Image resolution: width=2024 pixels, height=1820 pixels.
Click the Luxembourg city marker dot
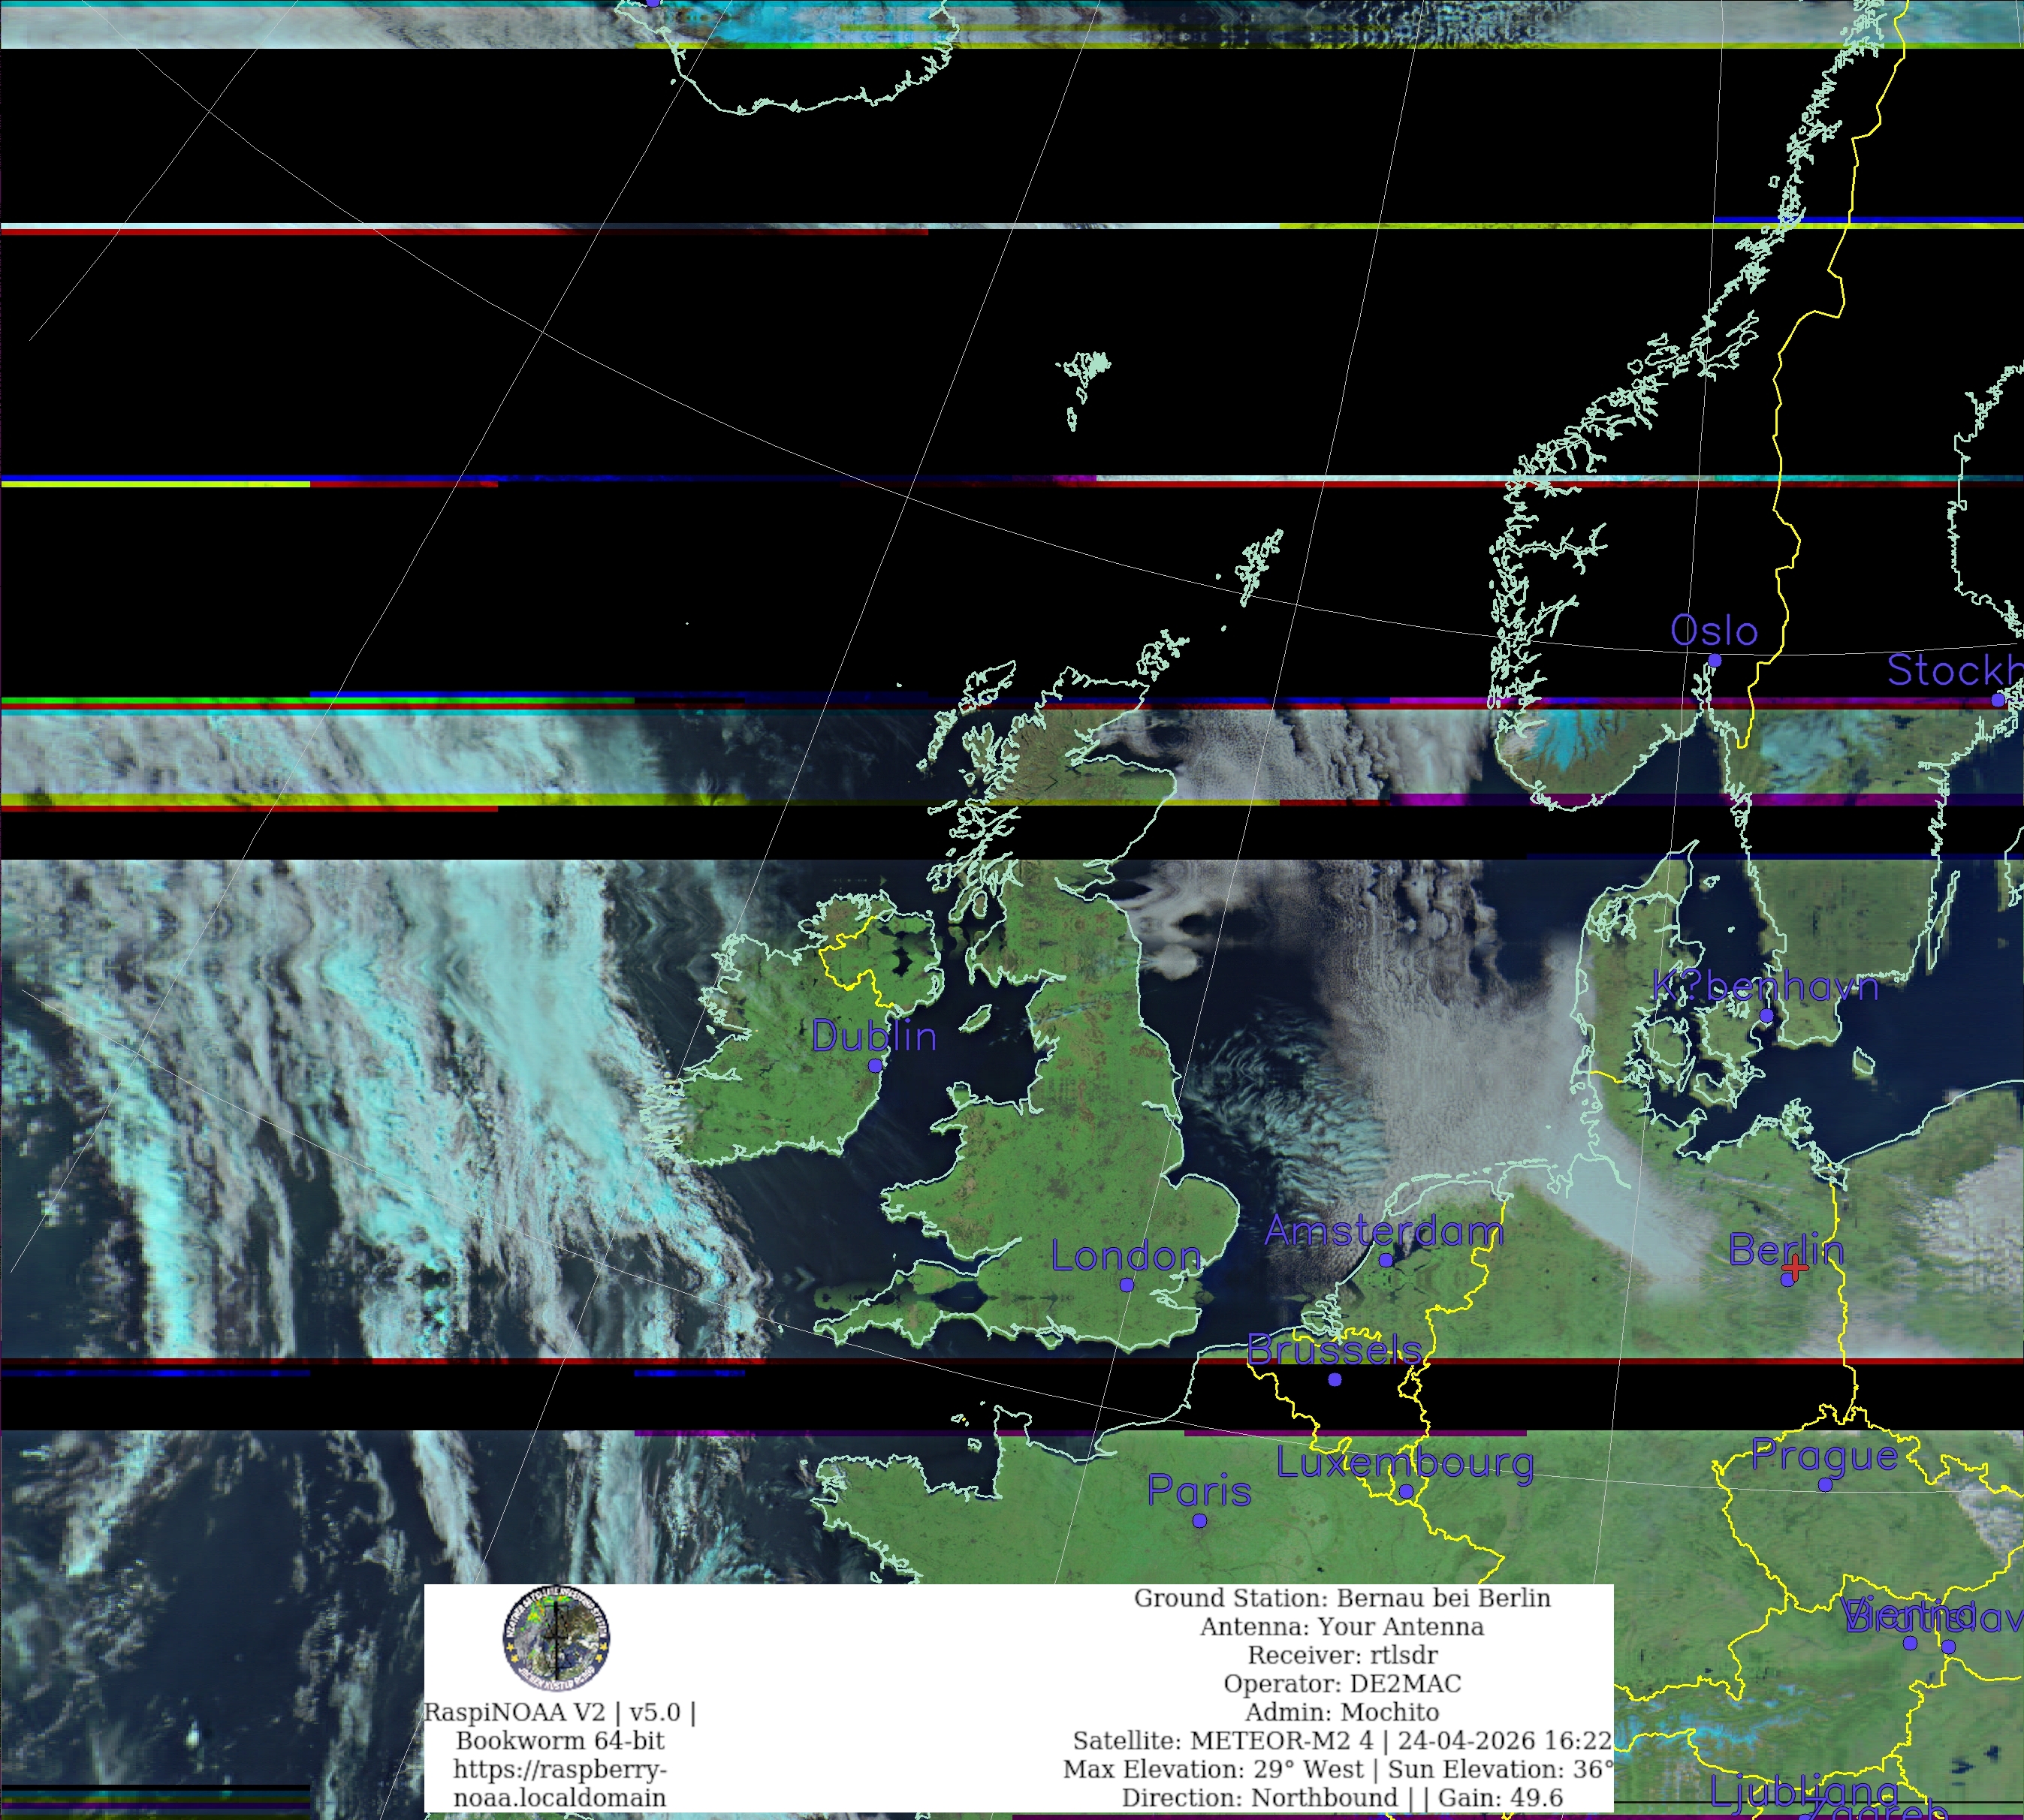(1405, 1491)
